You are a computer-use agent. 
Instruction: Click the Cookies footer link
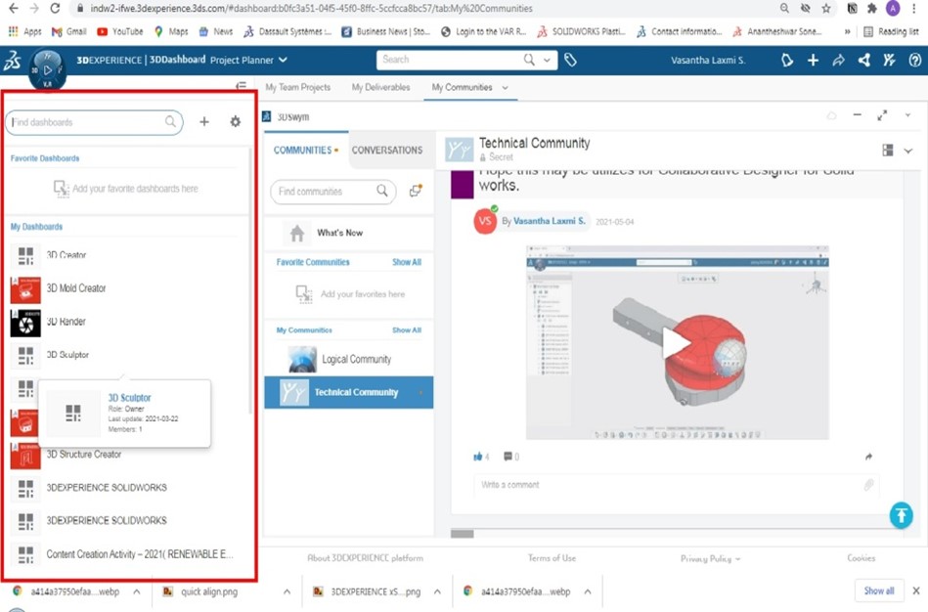862,557
